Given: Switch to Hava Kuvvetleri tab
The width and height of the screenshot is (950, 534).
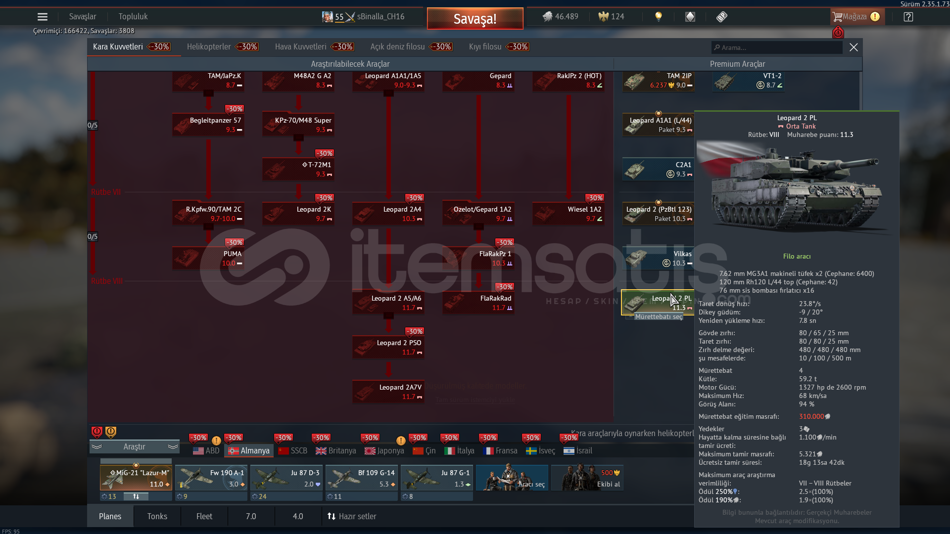Looking at the screenshot, I should click(x=315, y=47).
